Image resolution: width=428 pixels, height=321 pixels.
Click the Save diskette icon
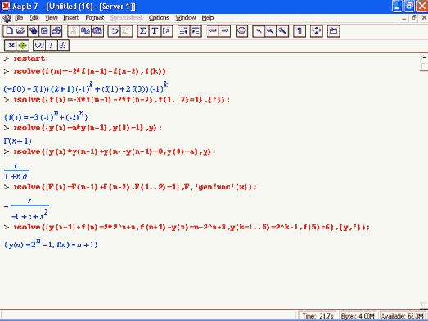tap(44, 31)
